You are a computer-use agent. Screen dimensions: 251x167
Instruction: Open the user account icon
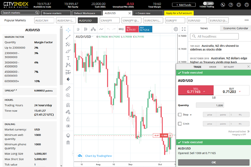(x=247, y=5)
